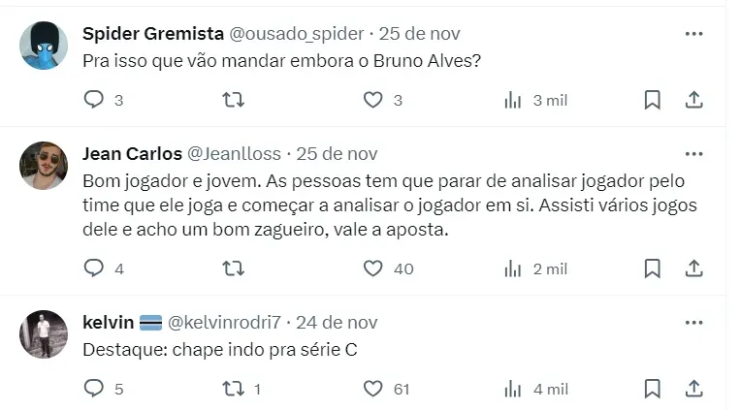740x410 pixels.
Task: View analytics of kelvin's 4 mil views
Action: point(513,389)
